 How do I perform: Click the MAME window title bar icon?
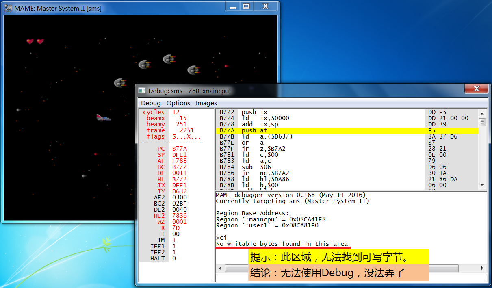[8, 8]
